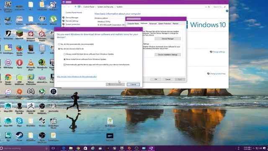Viewport: 268px width, 151px height.
Task: Open System protection in the sidebar
Action: tap(72, 24)
